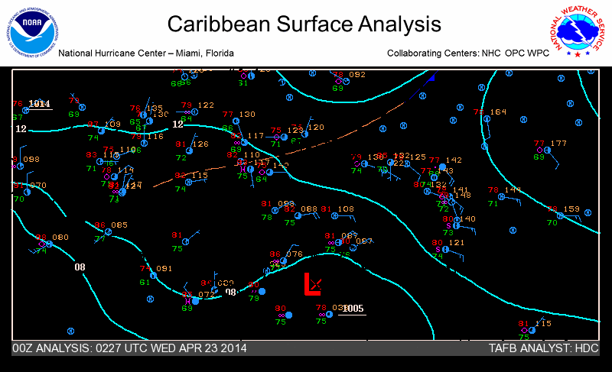Click the 140 pressure value
Screen dimensions: 612x372
[x=467, y=219]
